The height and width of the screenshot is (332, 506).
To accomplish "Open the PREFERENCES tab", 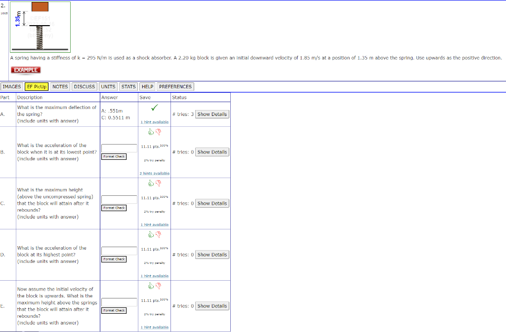I will pos(175,87).
